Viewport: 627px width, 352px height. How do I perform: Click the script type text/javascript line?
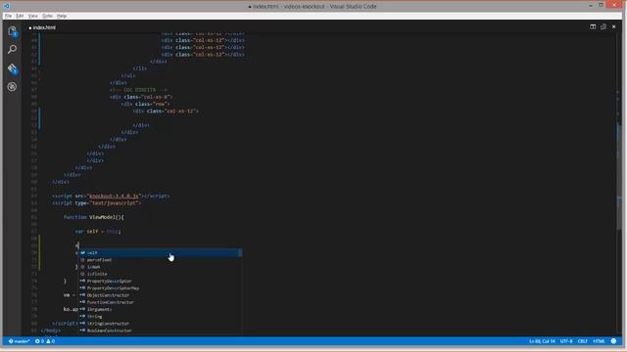pyautogui.click(x=96, y=203)
